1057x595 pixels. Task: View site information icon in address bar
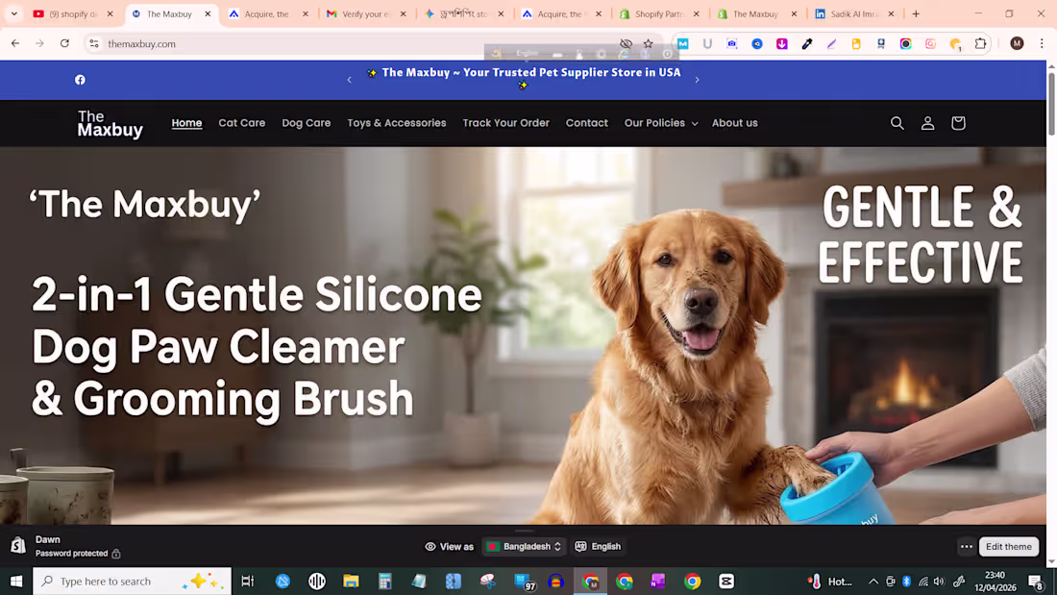[94, 44]
